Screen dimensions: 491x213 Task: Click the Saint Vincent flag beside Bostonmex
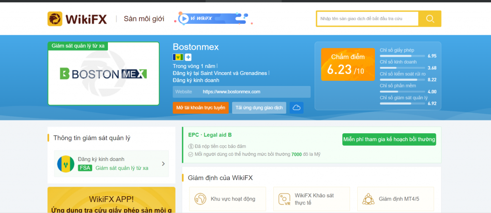[178, 57]
